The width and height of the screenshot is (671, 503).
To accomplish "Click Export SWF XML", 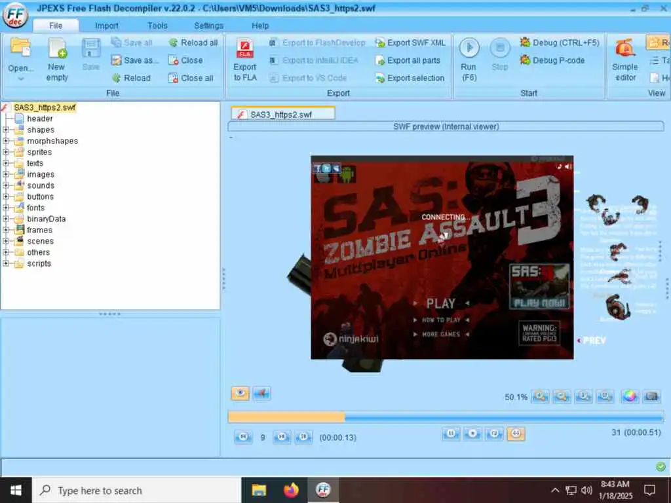I will click(x=410, y=43).
